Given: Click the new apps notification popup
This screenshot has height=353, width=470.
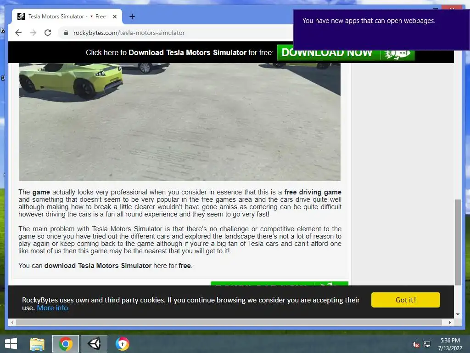Looking at the screenshot, I should pyautogui.click(x=381, y=30).
